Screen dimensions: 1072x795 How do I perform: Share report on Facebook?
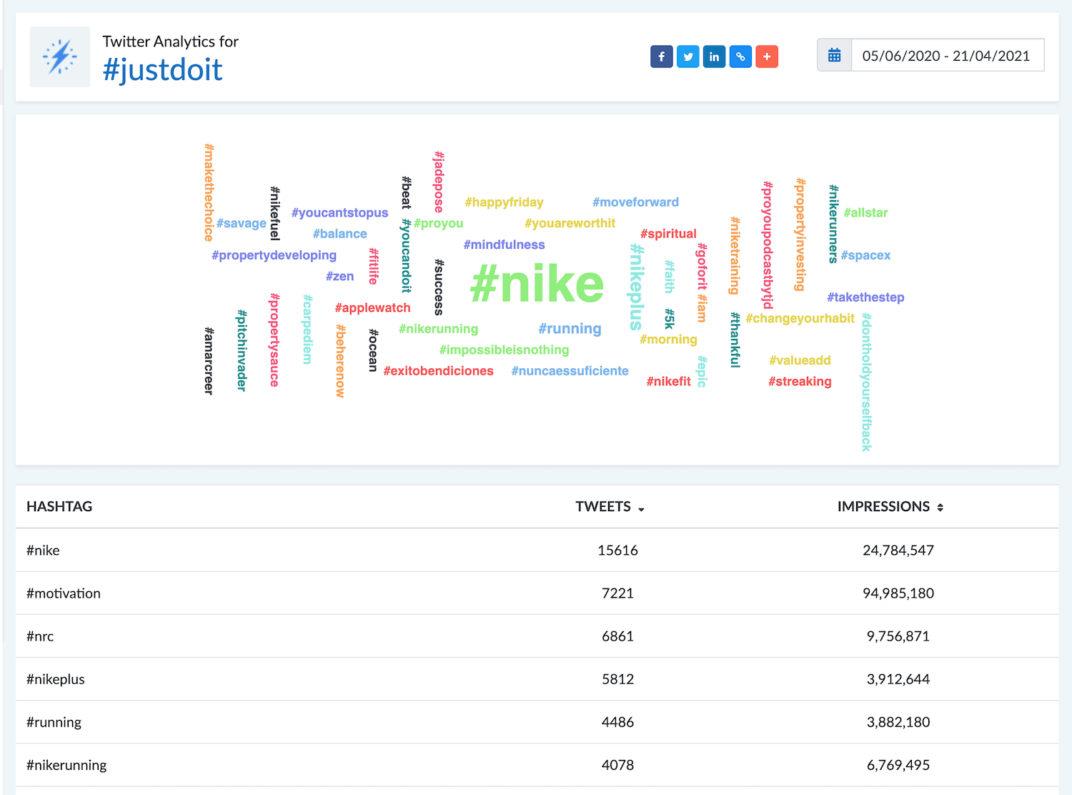pos(662,56)
